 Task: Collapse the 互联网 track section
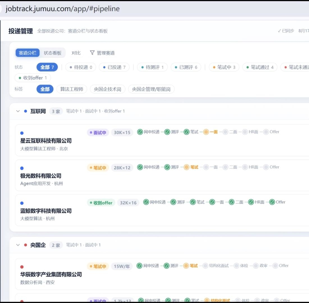(18, 111)
